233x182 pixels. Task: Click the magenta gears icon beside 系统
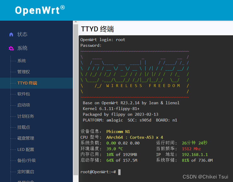point(11,48)
